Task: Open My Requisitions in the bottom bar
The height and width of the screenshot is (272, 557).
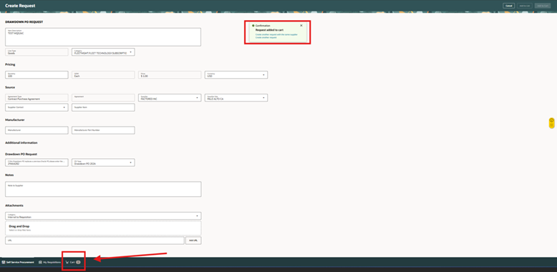Action: pos(49,262)
